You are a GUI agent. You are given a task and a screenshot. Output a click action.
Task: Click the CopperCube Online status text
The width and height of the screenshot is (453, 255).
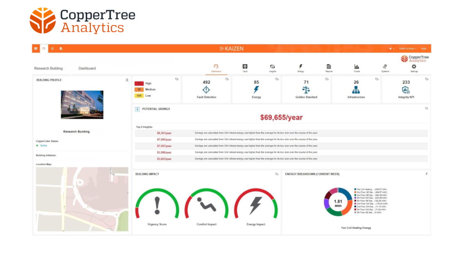pos(43,146)
